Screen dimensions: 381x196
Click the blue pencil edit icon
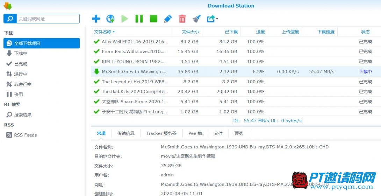[x=168, y=19]
